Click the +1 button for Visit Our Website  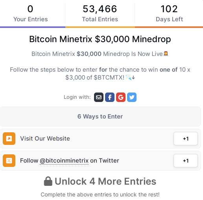point(186,139)
